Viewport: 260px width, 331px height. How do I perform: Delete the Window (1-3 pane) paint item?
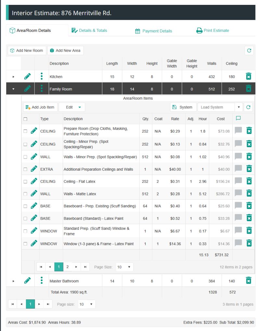(249, 243)
